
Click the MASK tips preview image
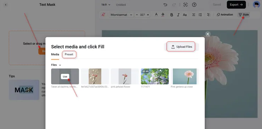click(x=24, y=90)
